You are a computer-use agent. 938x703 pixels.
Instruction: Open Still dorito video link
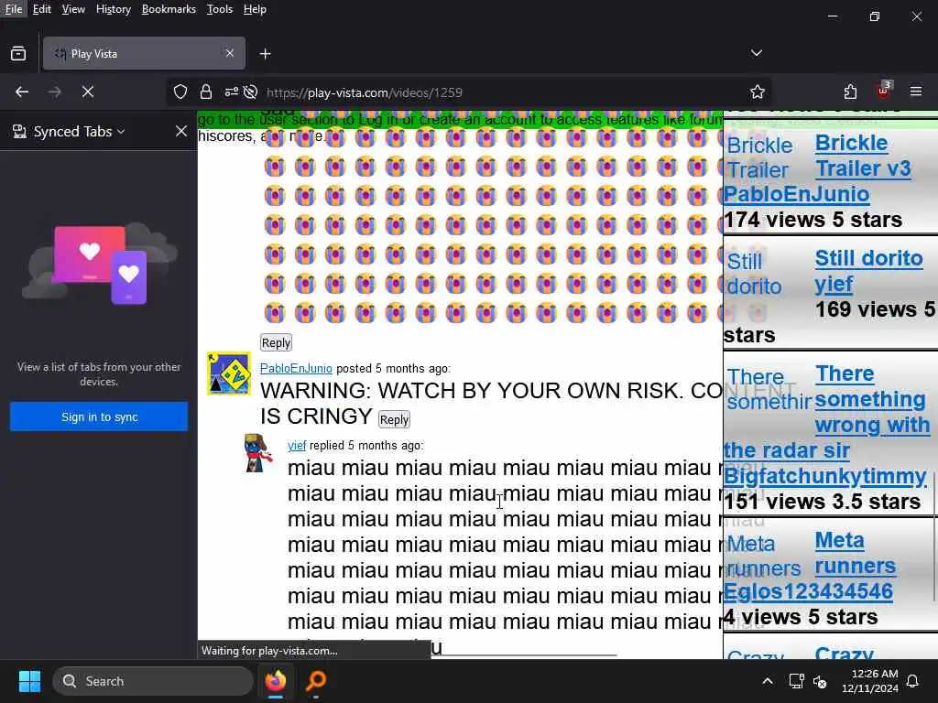(868, 258)
